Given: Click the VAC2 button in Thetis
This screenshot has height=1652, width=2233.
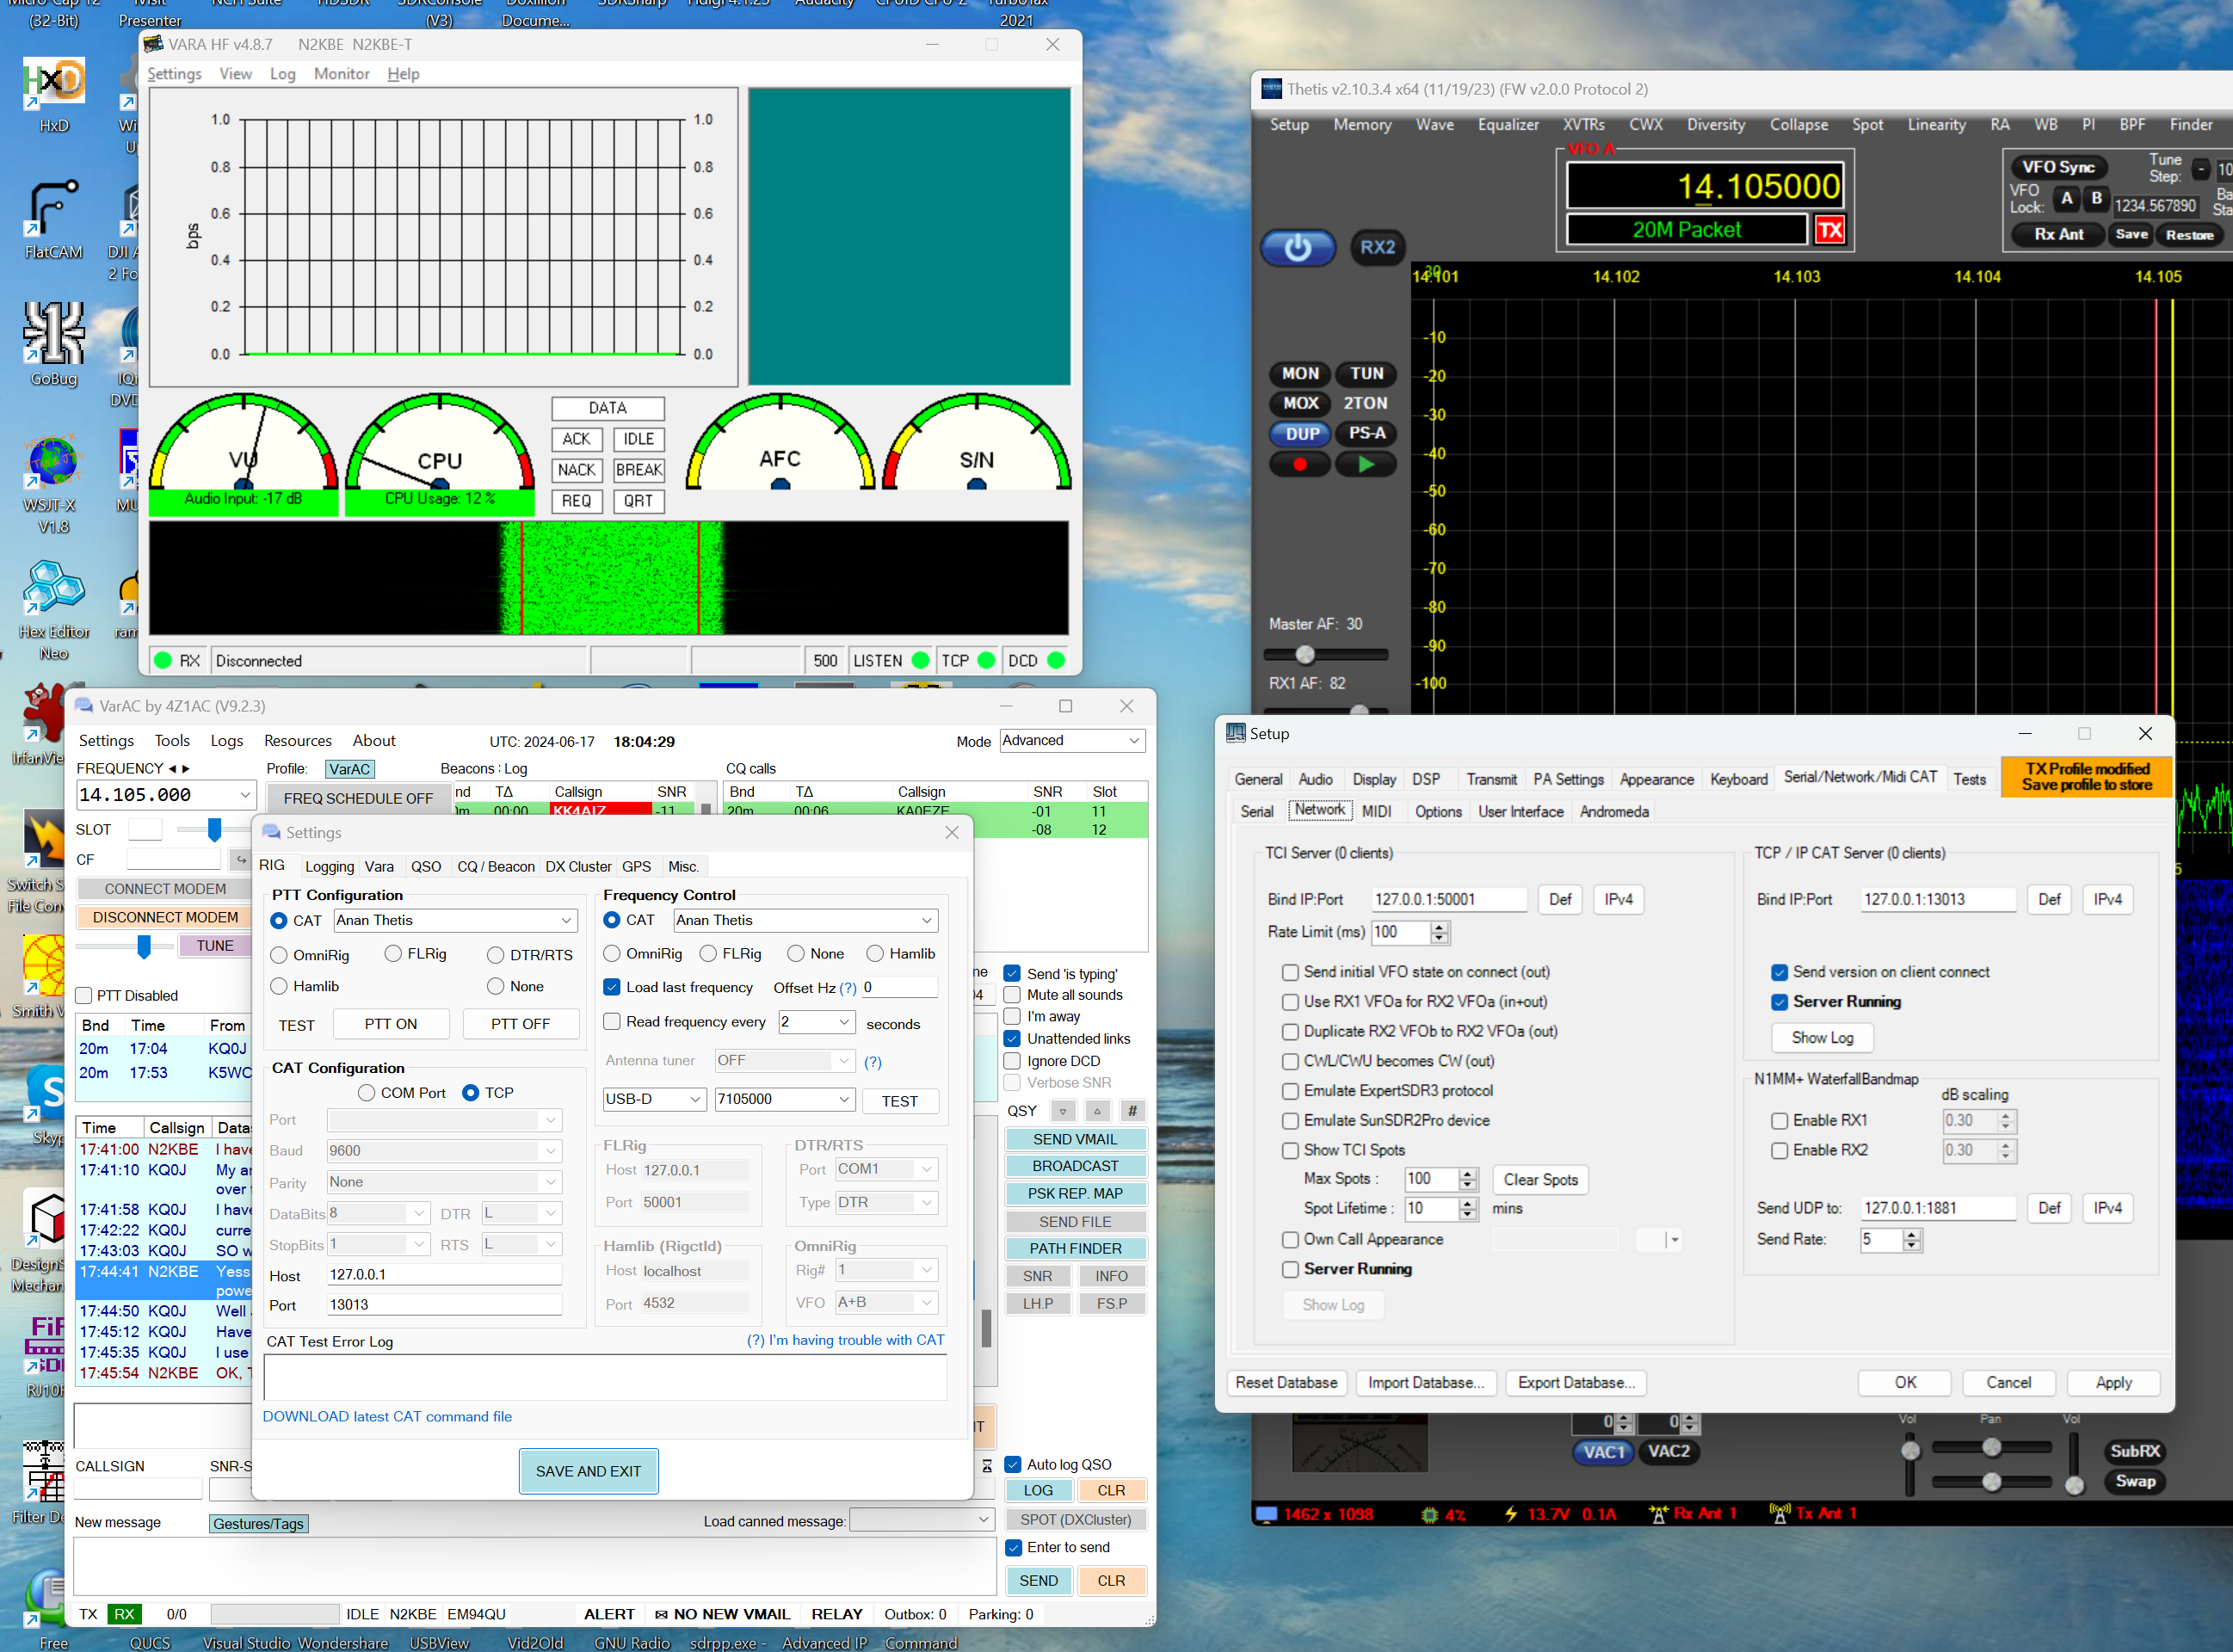Looking at the screenshot, I should tap(1668, 1452).
